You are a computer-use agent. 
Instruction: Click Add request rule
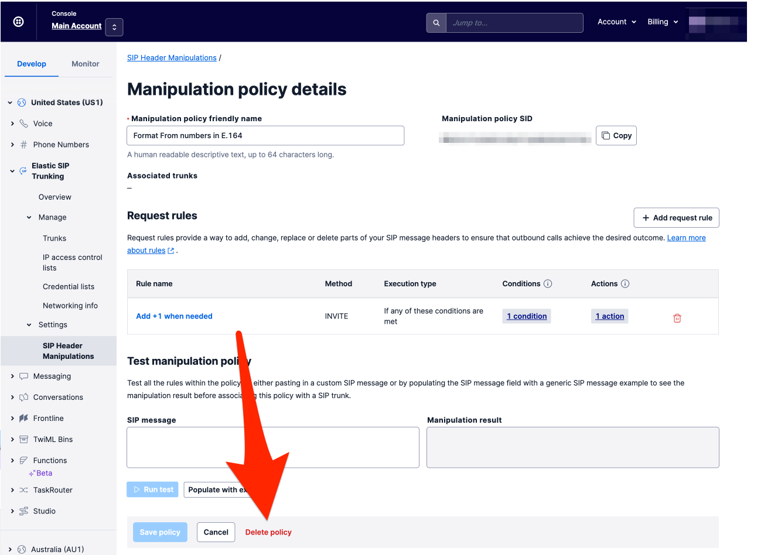click(676, 217)
